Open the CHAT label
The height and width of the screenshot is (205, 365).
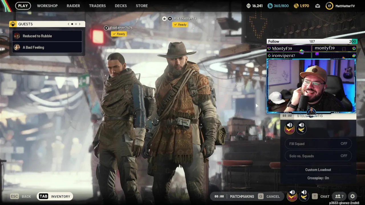point(325,196)
